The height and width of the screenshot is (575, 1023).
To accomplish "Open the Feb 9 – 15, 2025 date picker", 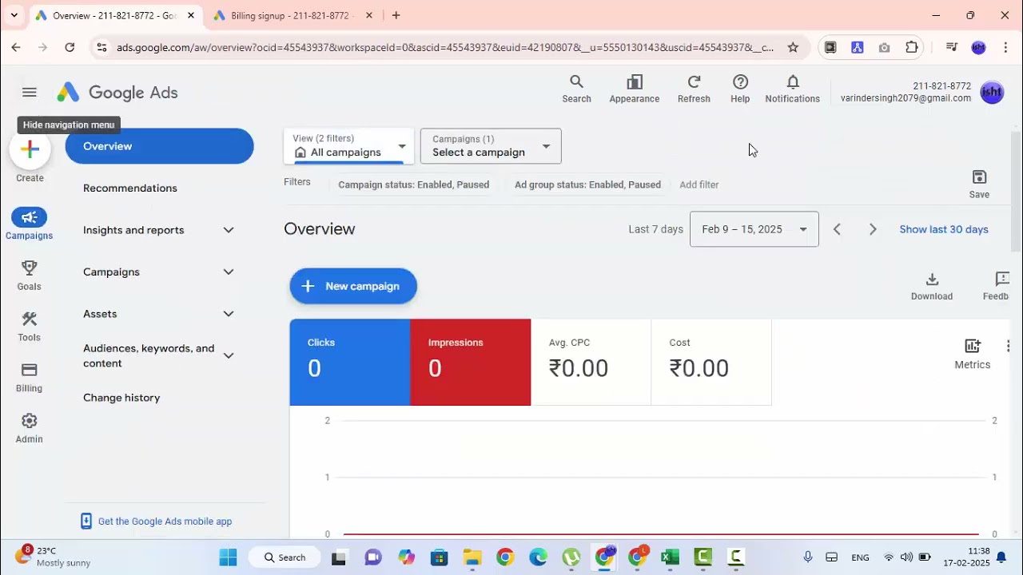I will tap(754, 229).
